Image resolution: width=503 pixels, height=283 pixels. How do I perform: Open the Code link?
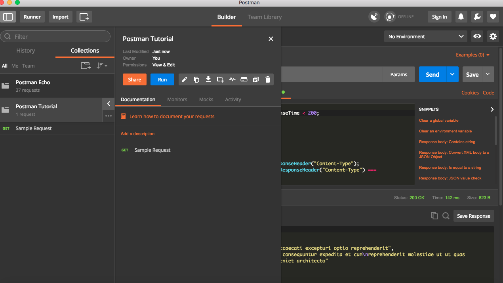click(488, 92)
